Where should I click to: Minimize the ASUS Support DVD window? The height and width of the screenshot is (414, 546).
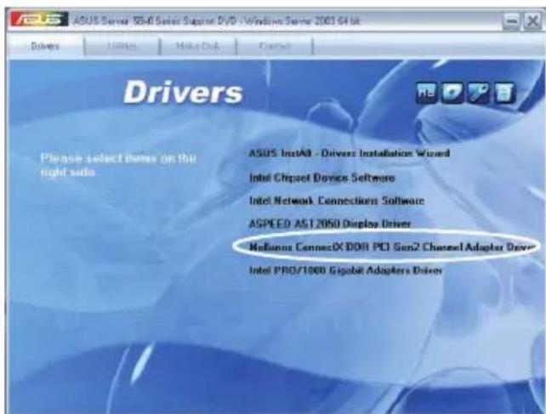[511, 21]
